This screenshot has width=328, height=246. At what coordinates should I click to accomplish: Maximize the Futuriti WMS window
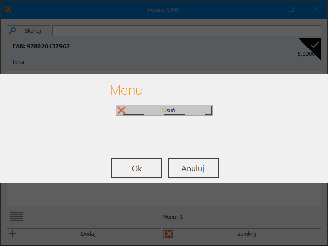coord(291,9)
